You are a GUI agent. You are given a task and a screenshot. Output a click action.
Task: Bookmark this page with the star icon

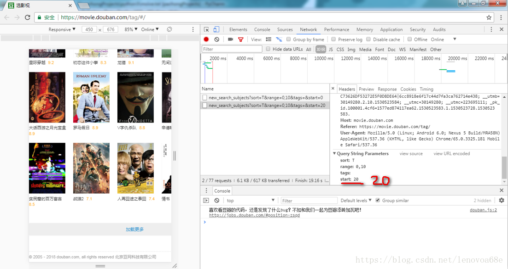pyautogui.click(x=489, y=17)
